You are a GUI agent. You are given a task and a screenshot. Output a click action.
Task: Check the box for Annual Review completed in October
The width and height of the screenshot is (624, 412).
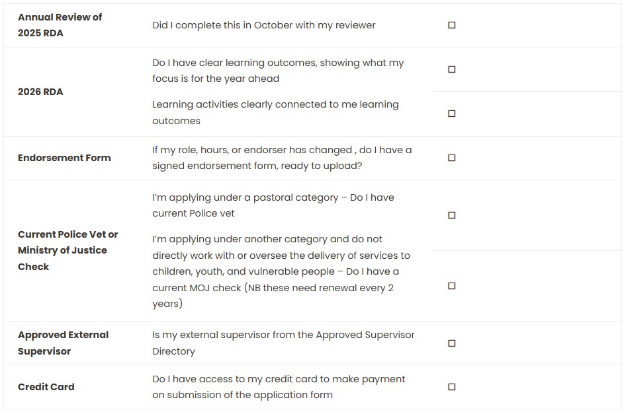[x=452, y=25]
